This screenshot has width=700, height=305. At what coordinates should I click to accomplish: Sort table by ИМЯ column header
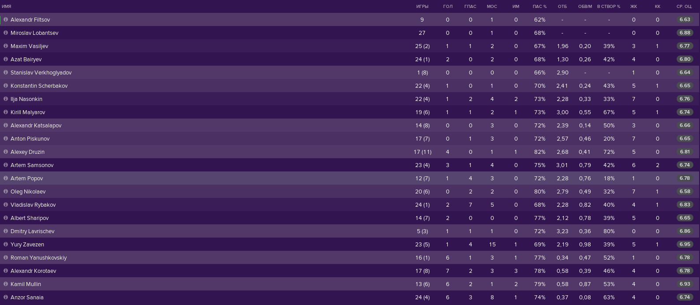pos(7,7)
